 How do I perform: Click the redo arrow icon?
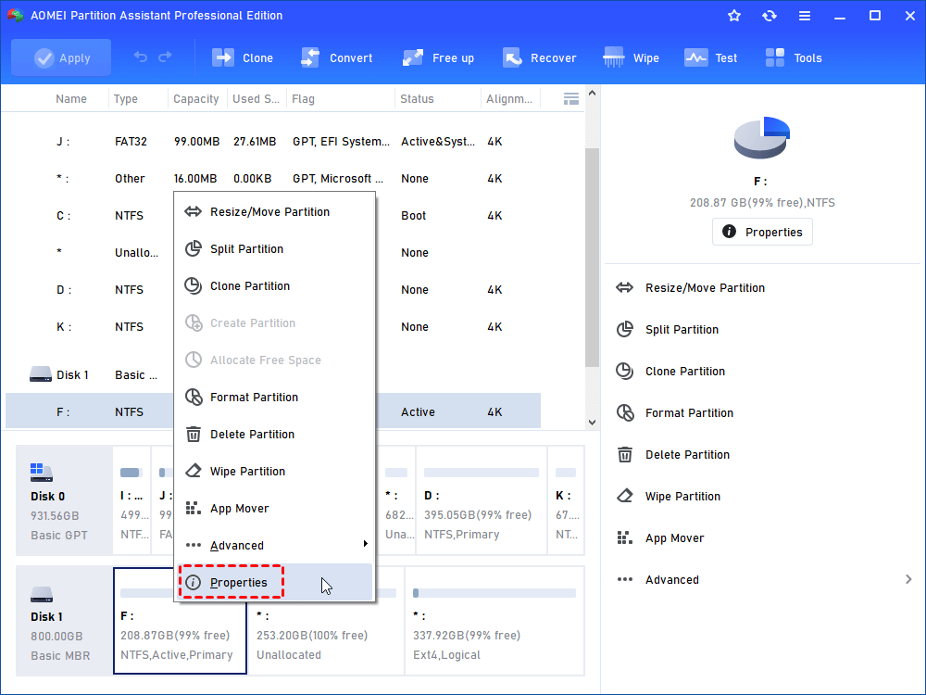tap(166, 57)
